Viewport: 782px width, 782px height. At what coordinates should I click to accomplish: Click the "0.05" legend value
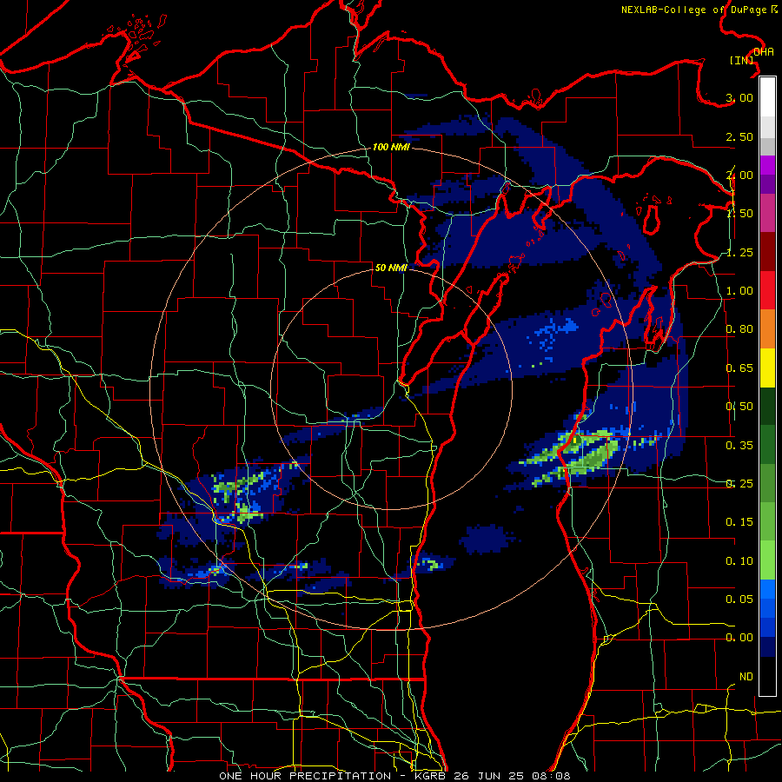point(739,599)
